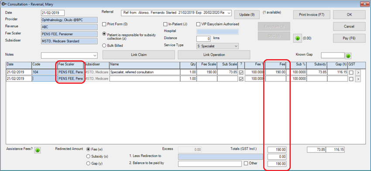Click the green icon next to Known Gap field
Screen dimensions: 371x171
tap(348, 56)
